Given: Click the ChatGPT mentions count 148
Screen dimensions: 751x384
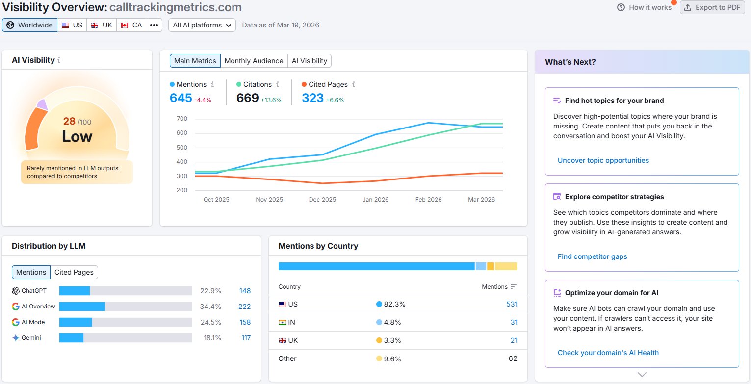Looking at the screenshot, I should click(245, 291).
